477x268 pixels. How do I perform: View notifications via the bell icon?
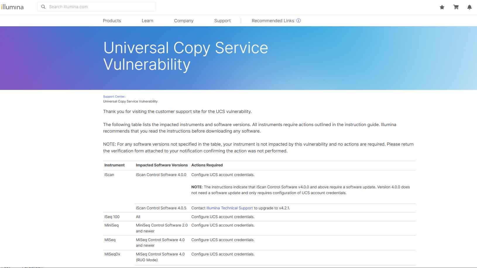[x=469, y=7]
